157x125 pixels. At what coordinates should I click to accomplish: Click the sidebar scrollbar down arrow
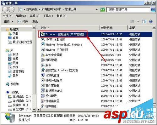34,110
